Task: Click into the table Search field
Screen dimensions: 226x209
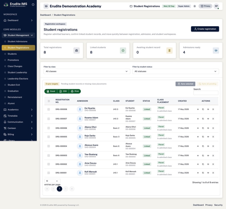Action: coord(206,93)
